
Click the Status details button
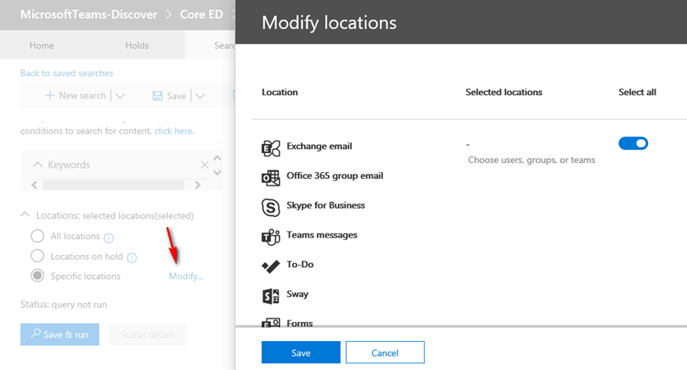(x=147, y=334)
